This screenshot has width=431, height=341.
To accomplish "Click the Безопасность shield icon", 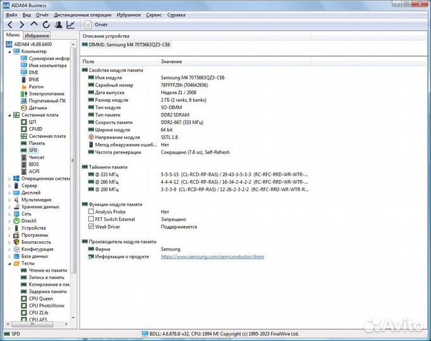I will coord(16,242).
